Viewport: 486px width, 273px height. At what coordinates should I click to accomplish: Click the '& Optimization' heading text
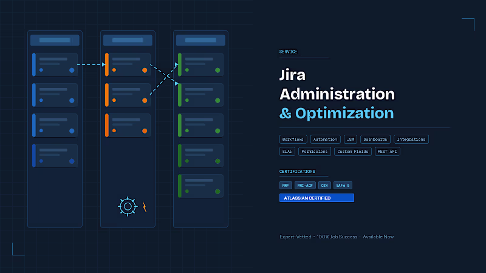pos(337,113)
